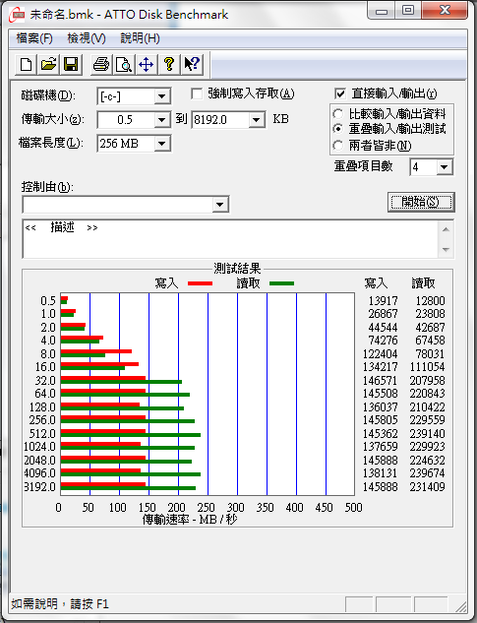Open help with yellow question mark icon
Image resolution: width=477 pixels, height=623 pixels.
tap(169, 64)
